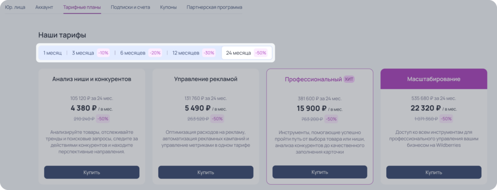Screen dimensions: 497x190
Task: Go to the Подписки и счета tab
Action: tap(130, 7)
